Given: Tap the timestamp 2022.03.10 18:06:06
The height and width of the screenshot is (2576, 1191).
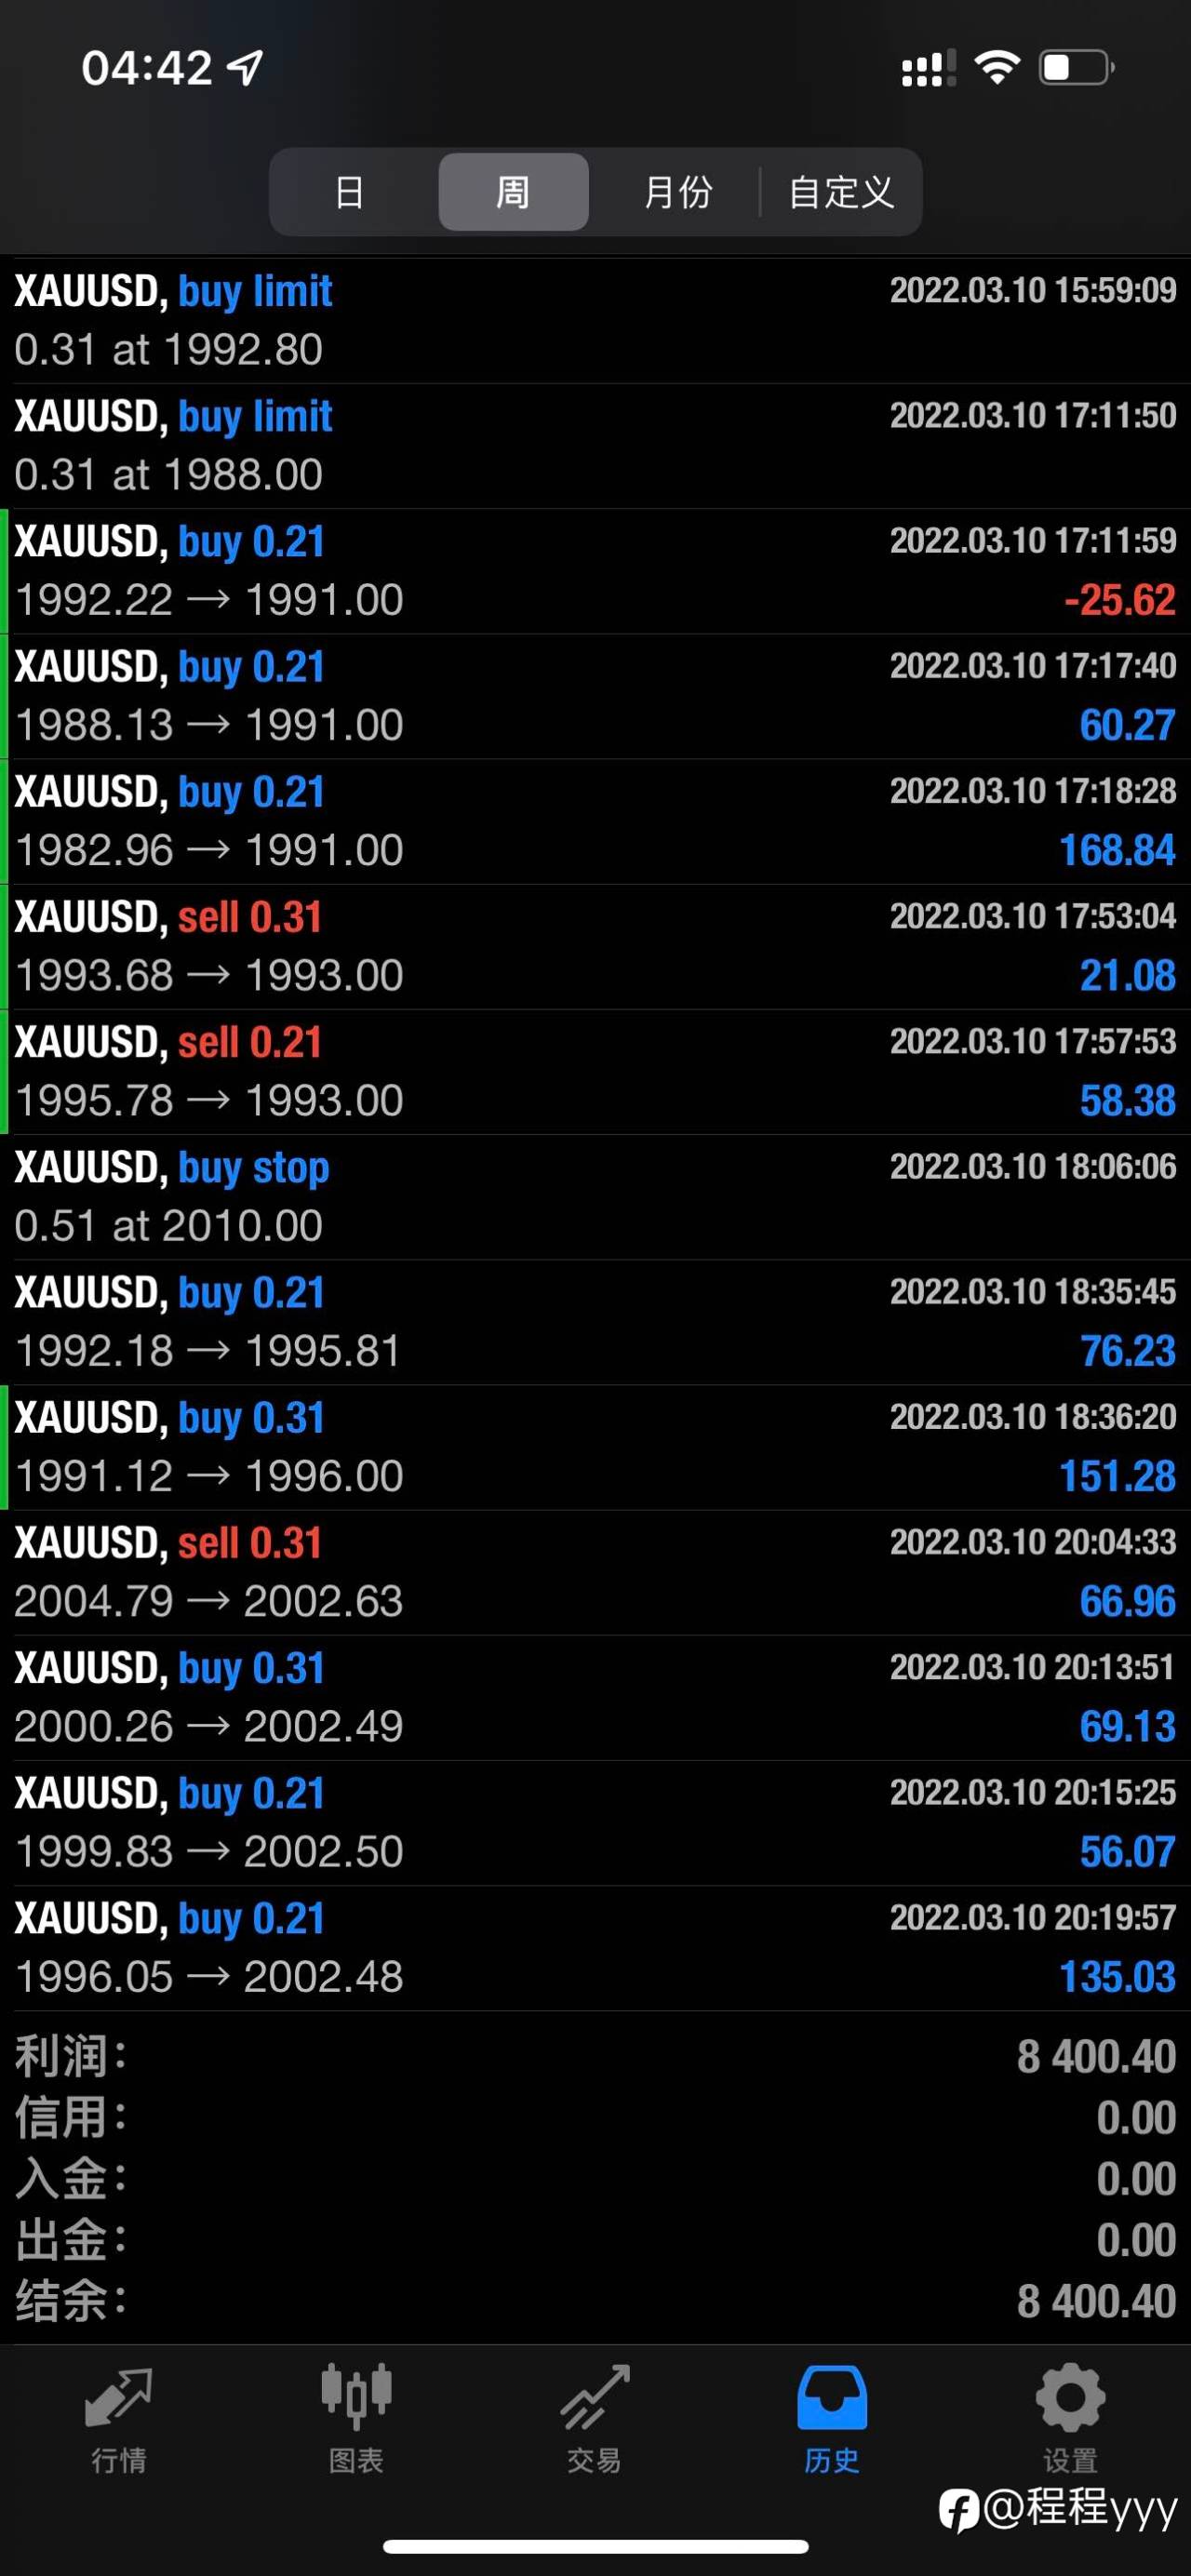Looking at the screenshot, I should (1033, 1166).
